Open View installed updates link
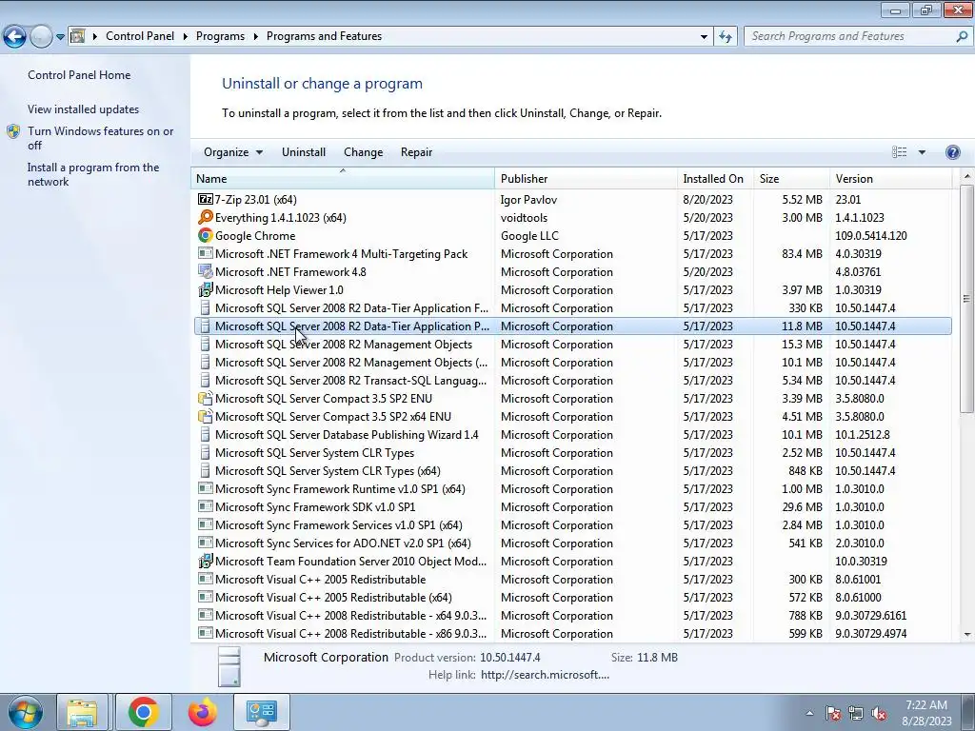Screen dimensions: 975x731 coord(84,109)
